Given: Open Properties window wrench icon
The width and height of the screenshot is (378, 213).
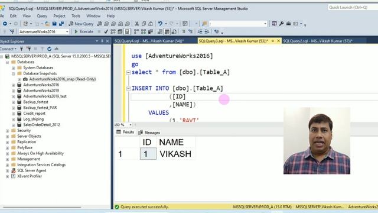Looking at the screenshot, I should tap(281, 24).
